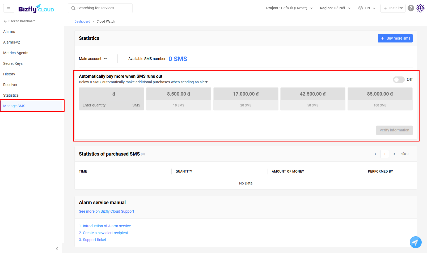Open the help question mark icon
Image resolution: width=427 pixels, height=253 pixels.
pyautogui.click(x=411, y=8)
